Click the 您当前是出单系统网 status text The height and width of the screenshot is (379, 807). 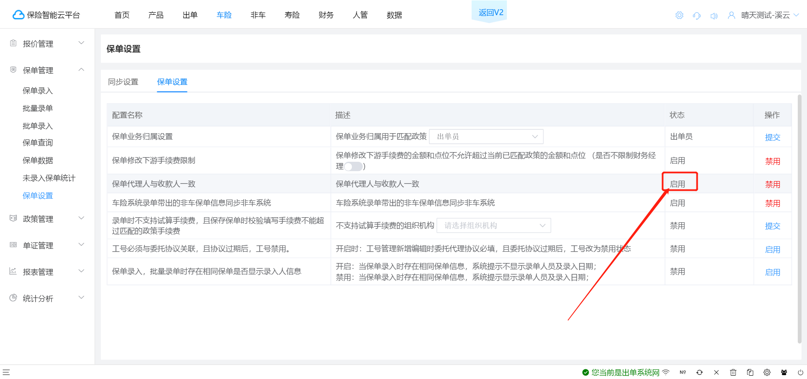pyautogui.click(x=625, y=372)
